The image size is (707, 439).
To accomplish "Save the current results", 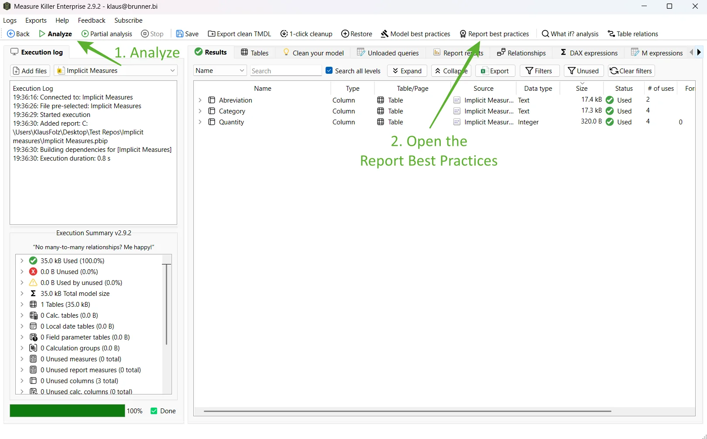I will 187,34.
